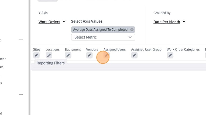Click the Average Days Assigned To Completed tag
Image resolution: width=206 pixels, height=115 pixels.
coord(100,30)
